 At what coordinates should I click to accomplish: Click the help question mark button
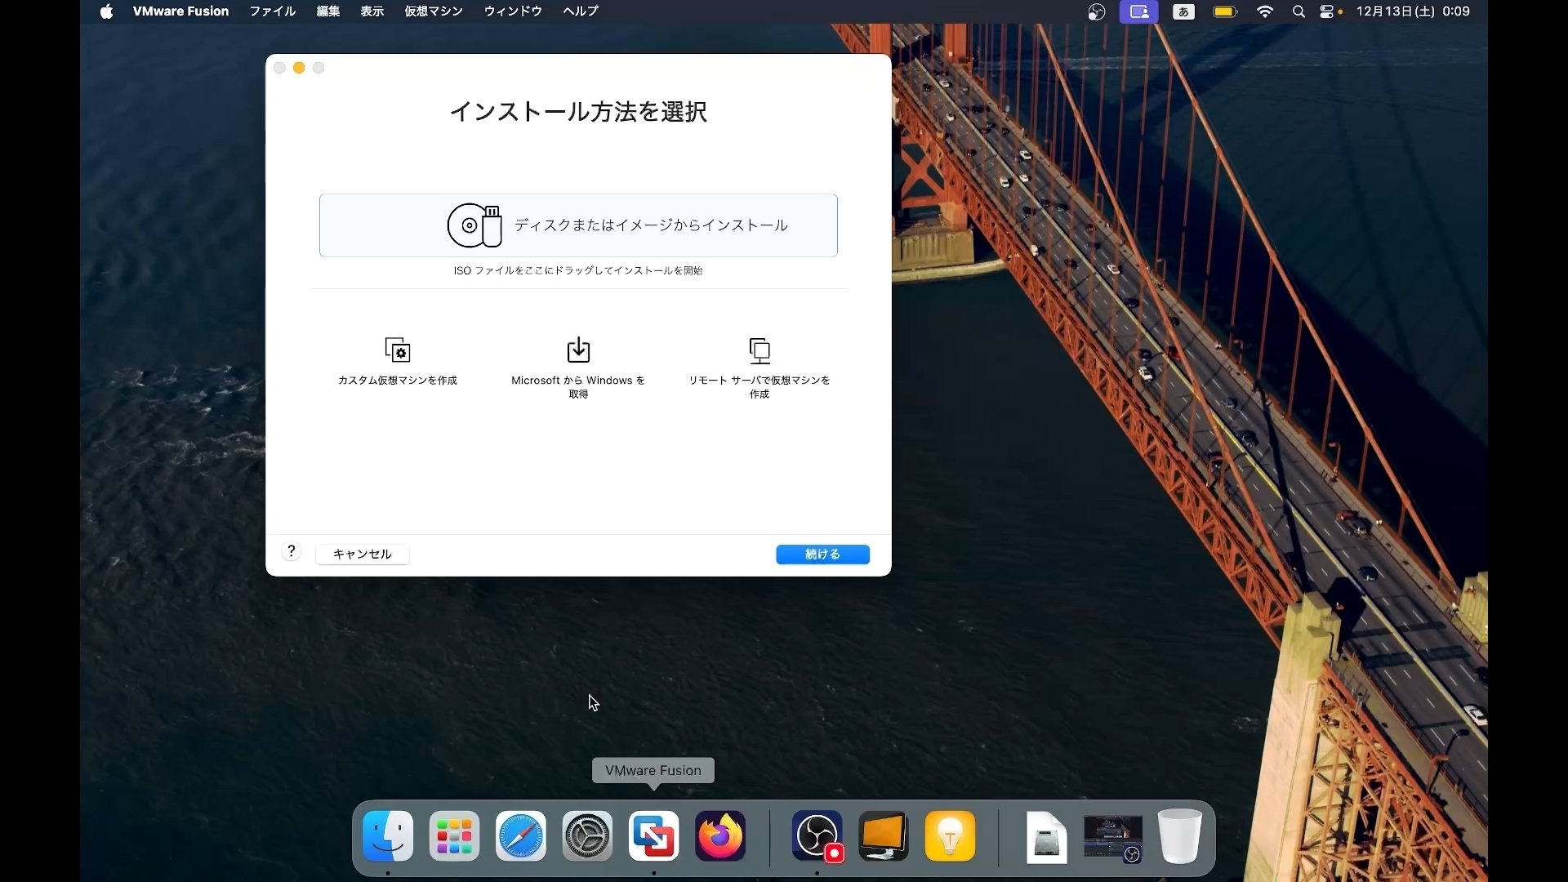coord(292,551)
